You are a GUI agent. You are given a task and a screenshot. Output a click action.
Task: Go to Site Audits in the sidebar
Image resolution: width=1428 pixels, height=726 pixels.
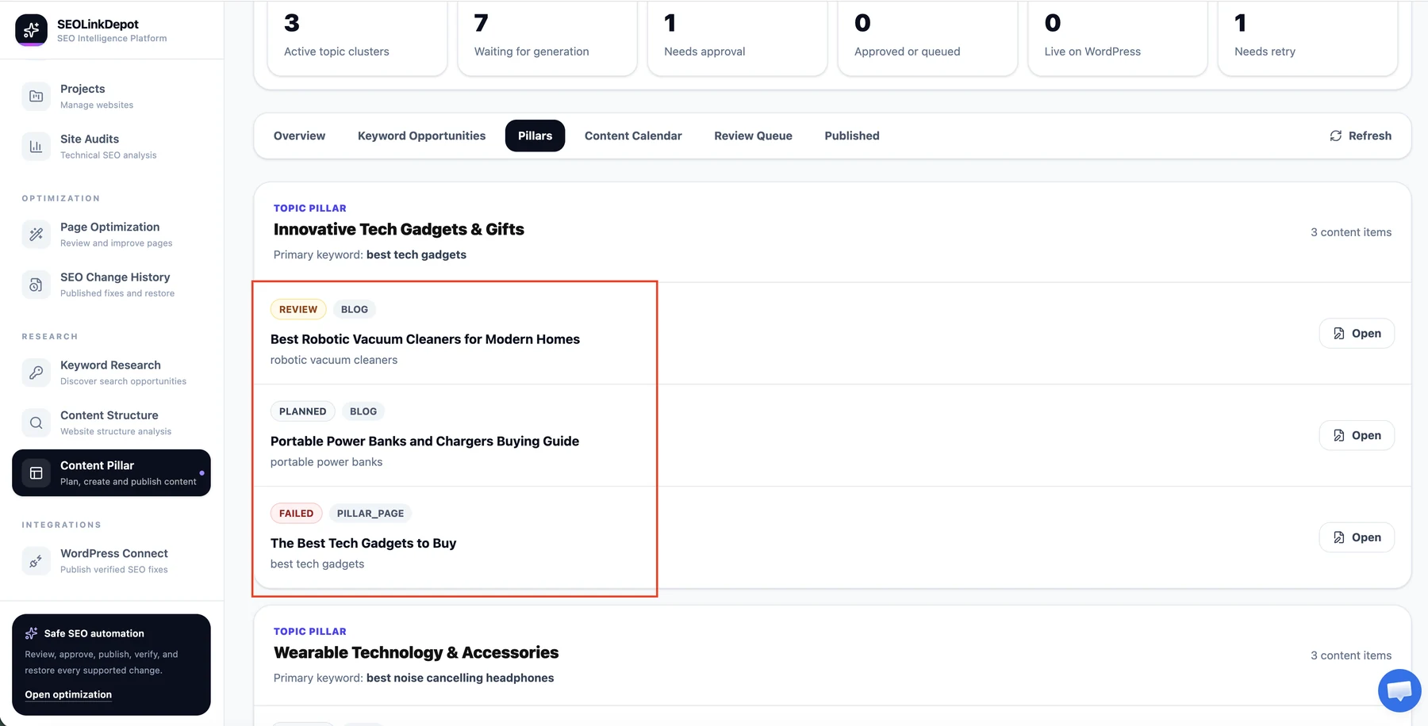111,146
